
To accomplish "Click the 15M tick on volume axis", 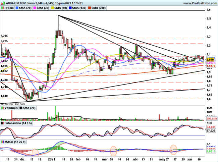I will pos(209,108).
